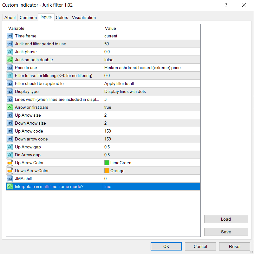Click the double-type icon beside Up Arrow gap
The width and height of the screenshot is (254, 254).
[x=10, y=147]
